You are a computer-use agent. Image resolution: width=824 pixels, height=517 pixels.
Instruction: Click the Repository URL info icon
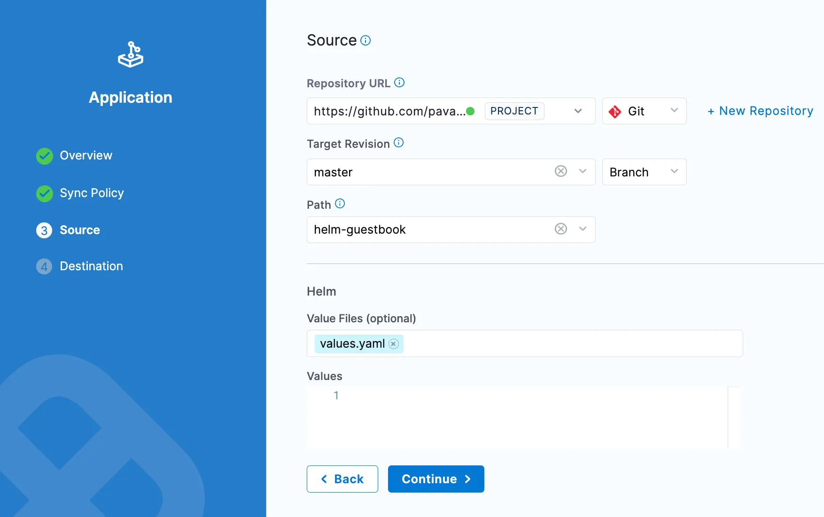tap(399, 82)
